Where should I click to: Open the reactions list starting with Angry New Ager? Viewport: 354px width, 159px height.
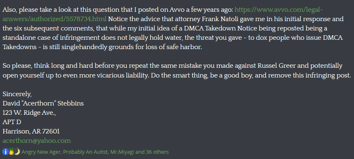coord(95,152)
